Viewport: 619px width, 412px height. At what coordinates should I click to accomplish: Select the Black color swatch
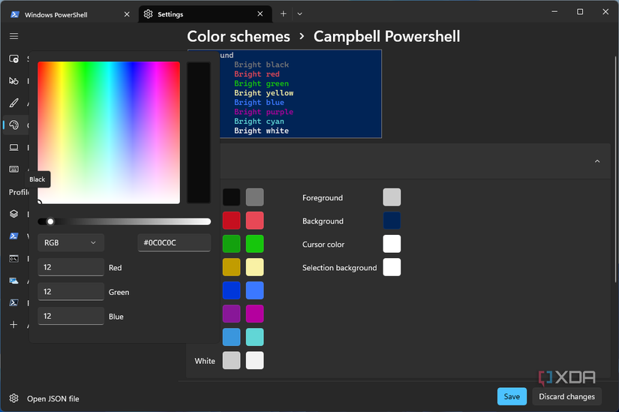231,197
